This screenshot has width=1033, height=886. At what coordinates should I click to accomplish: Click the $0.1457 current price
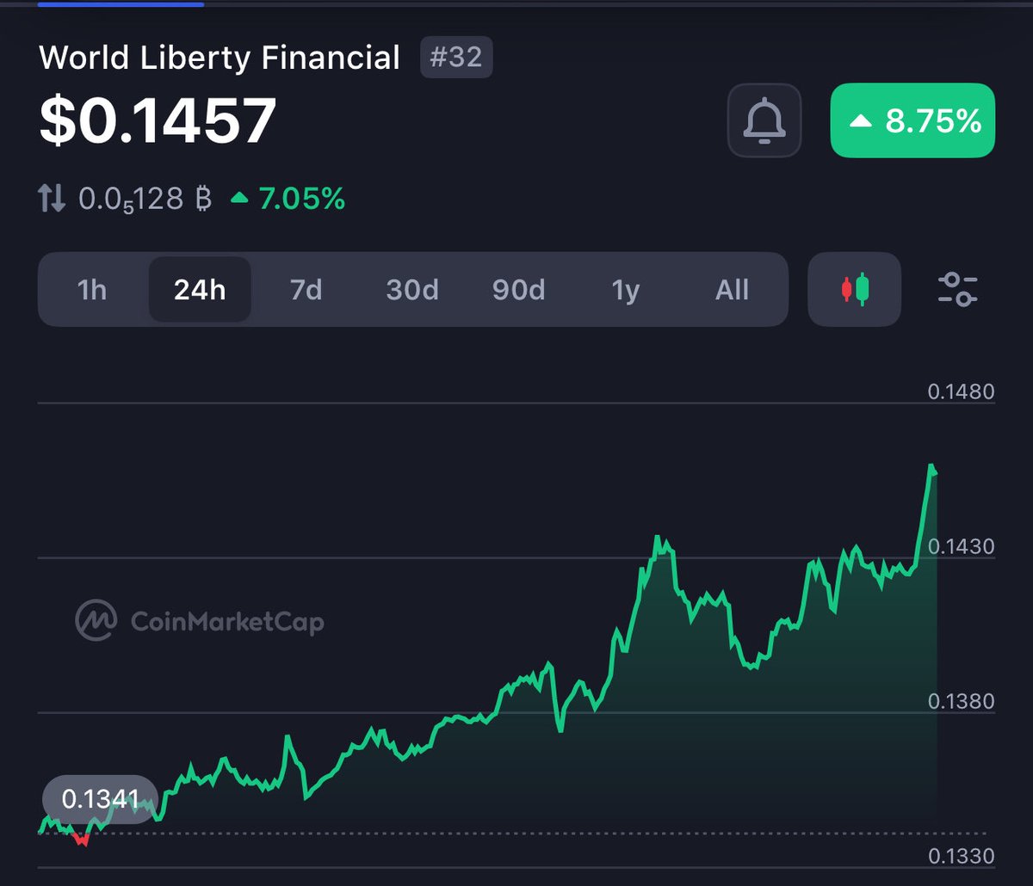[x=158, y=120]
